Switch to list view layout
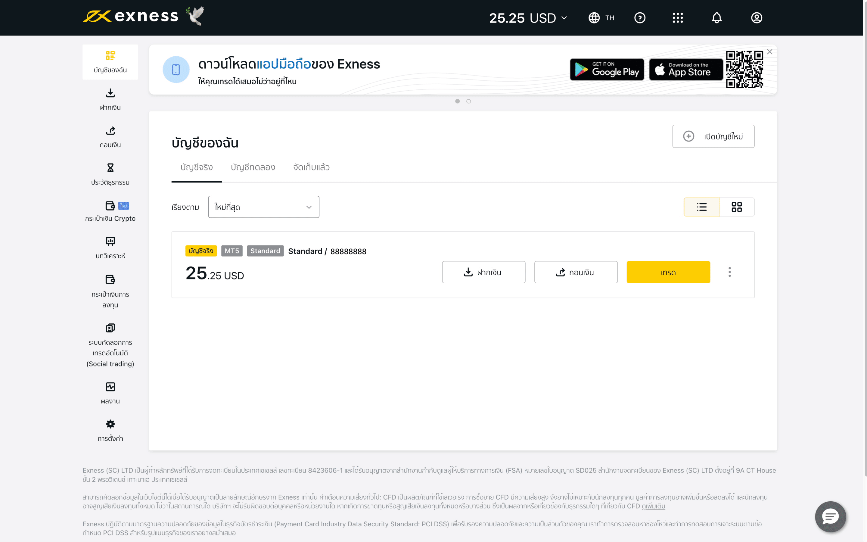Viewport: 867px width, 542px height. [701, 207]
